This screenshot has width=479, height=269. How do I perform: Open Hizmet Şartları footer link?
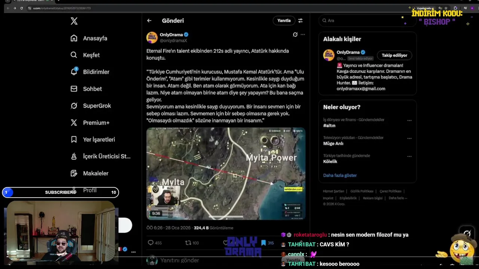click(x=333, y=191)
